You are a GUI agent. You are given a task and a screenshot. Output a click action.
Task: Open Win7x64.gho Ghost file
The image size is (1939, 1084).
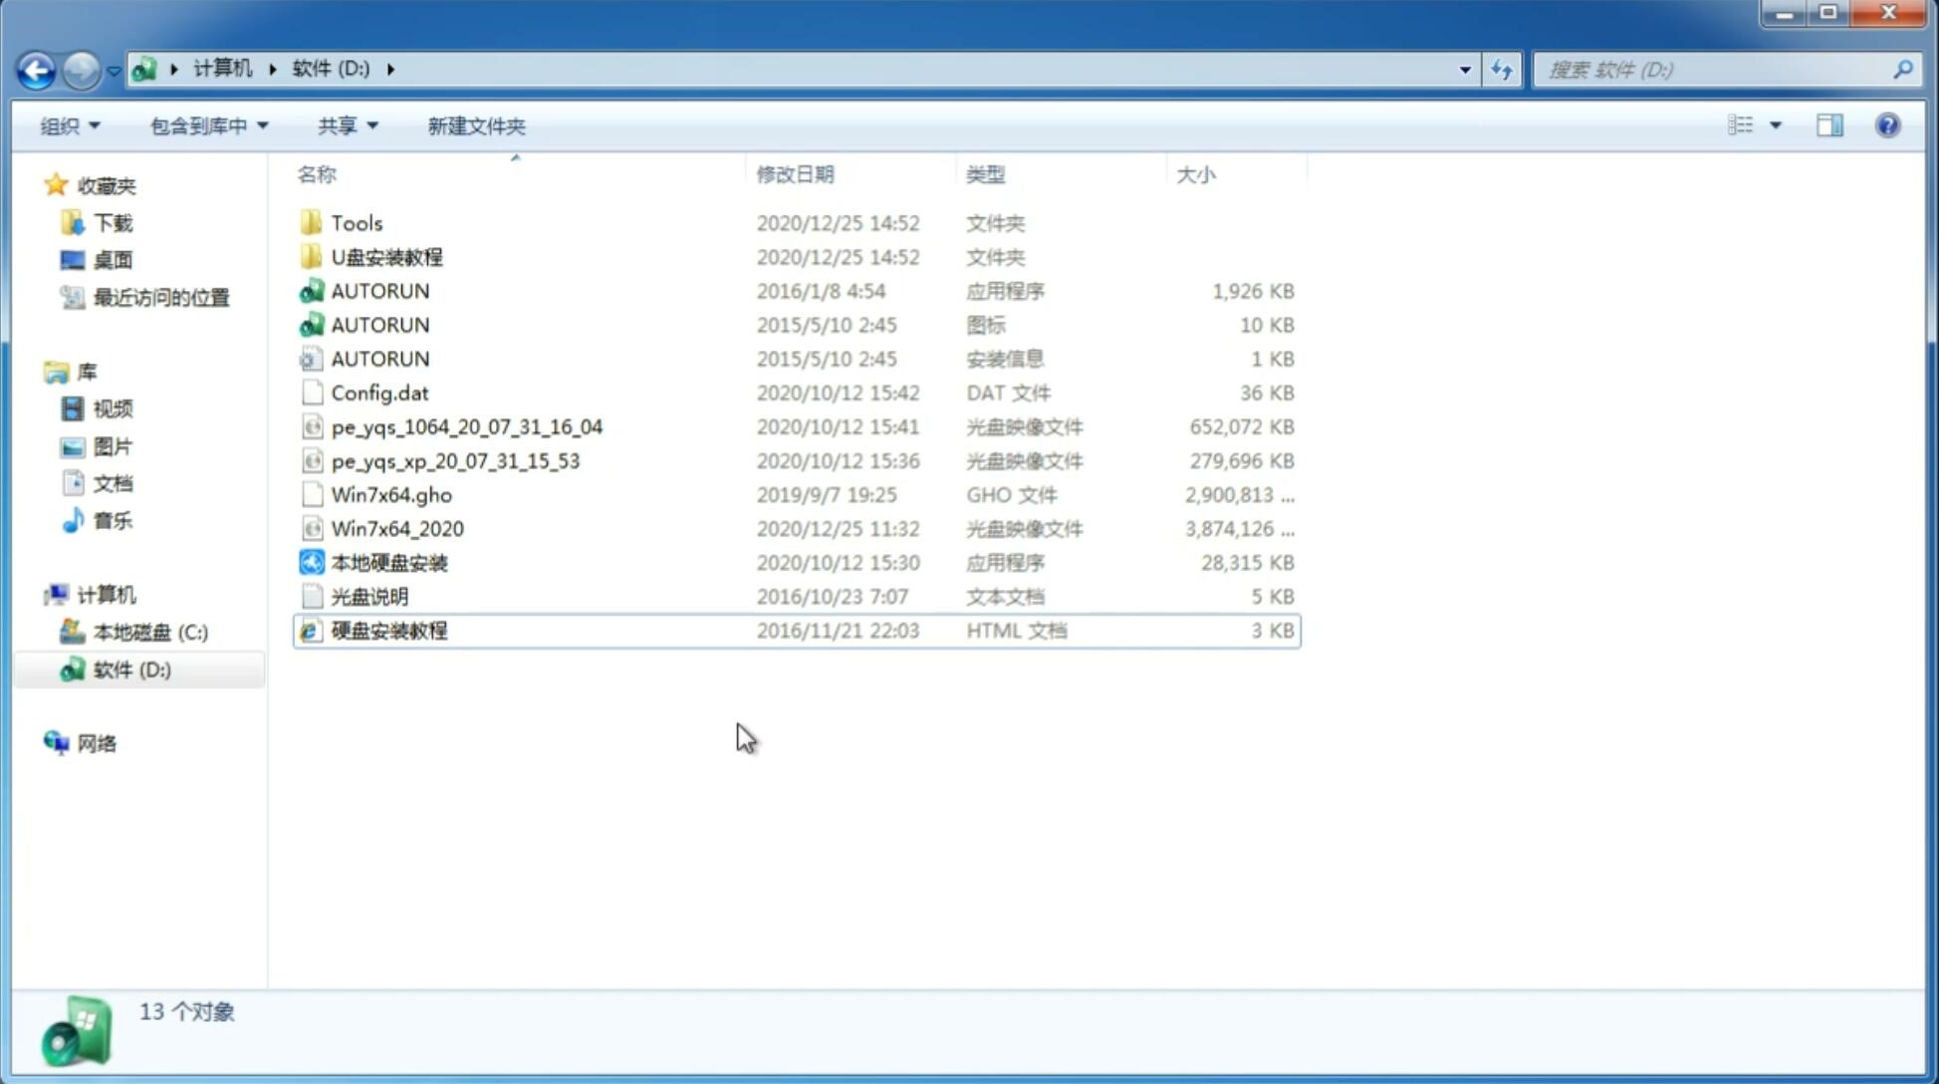391,494
